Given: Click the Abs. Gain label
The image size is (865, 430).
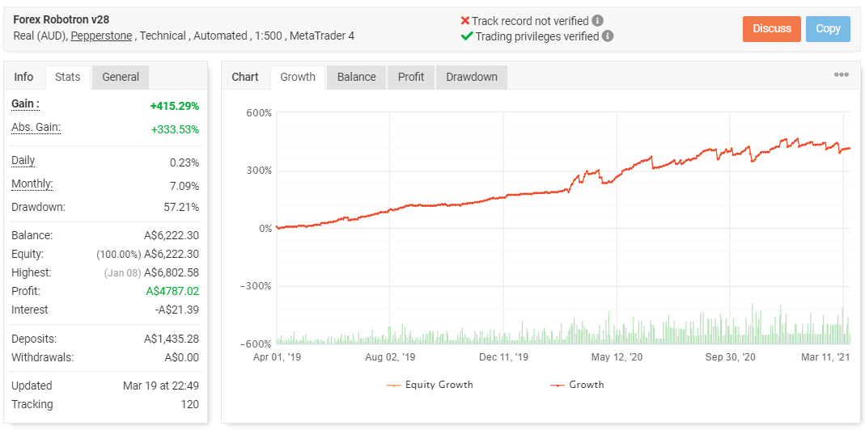Looking at the screenshot, I should click(36, 128).
